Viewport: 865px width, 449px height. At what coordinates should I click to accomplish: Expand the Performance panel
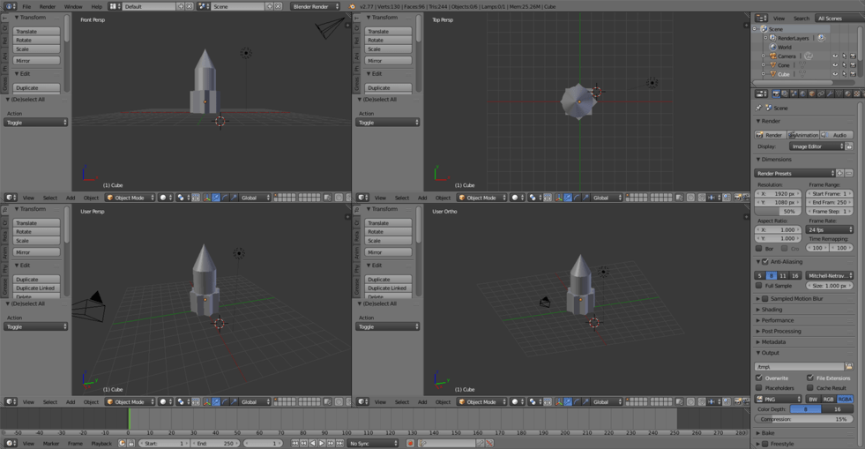click(777, 320)
